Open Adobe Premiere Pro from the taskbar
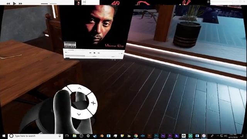The height and width of the screenshot is (139, 247). [x=170, y=136]
